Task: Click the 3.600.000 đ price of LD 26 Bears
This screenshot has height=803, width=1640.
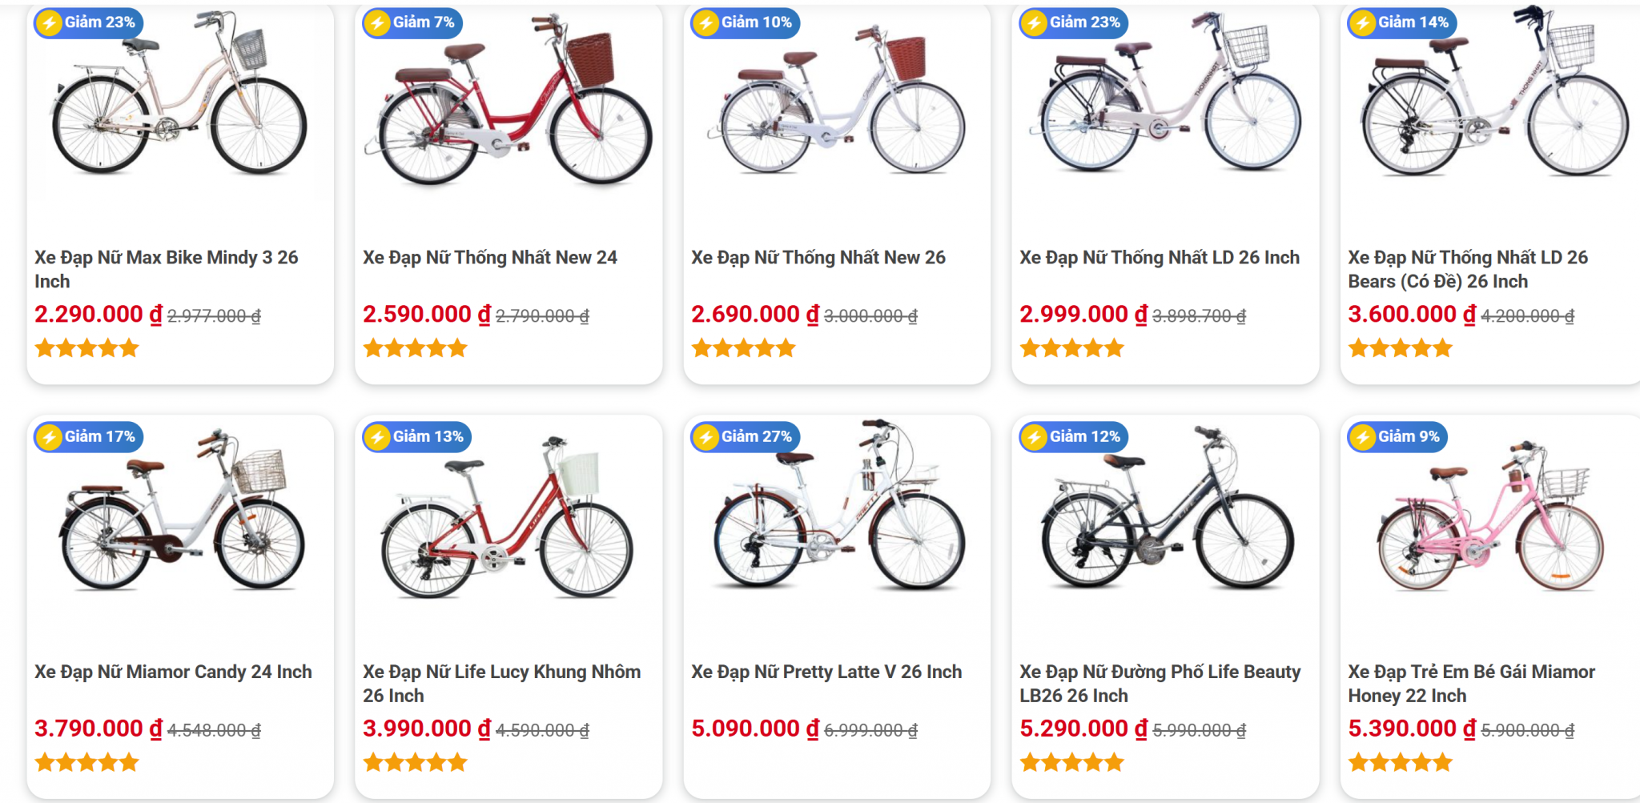Action: click(x=1411, y=315)
